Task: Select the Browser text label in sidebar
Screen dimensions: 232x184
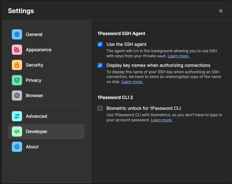Action: (35, 96)
